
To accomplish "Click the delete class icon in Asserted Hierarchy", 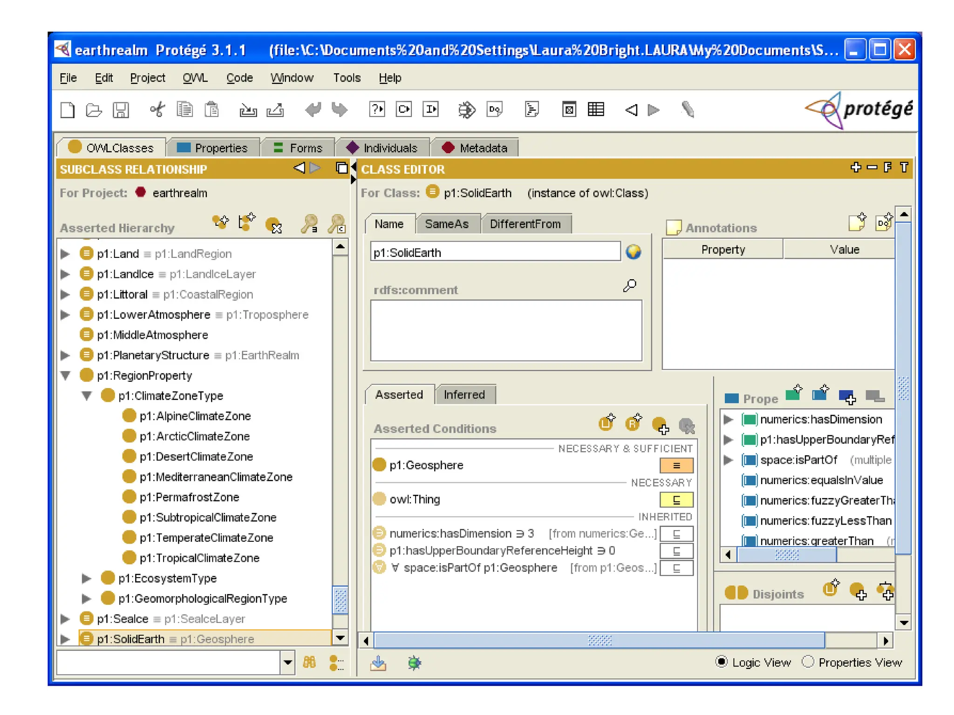I will [x=274, y=225].
